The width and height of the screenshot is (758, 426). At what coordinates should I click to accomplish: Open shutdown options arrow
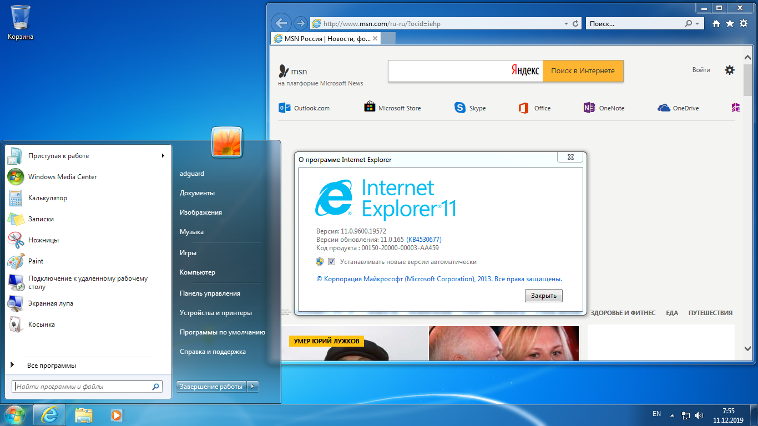tap(253, 387)
